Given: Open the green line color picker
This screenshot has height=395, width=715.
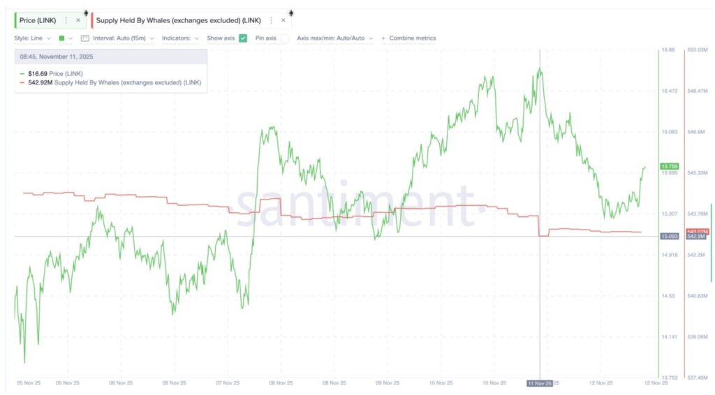Looking at the screenshot, I should (x=66, y=38).
